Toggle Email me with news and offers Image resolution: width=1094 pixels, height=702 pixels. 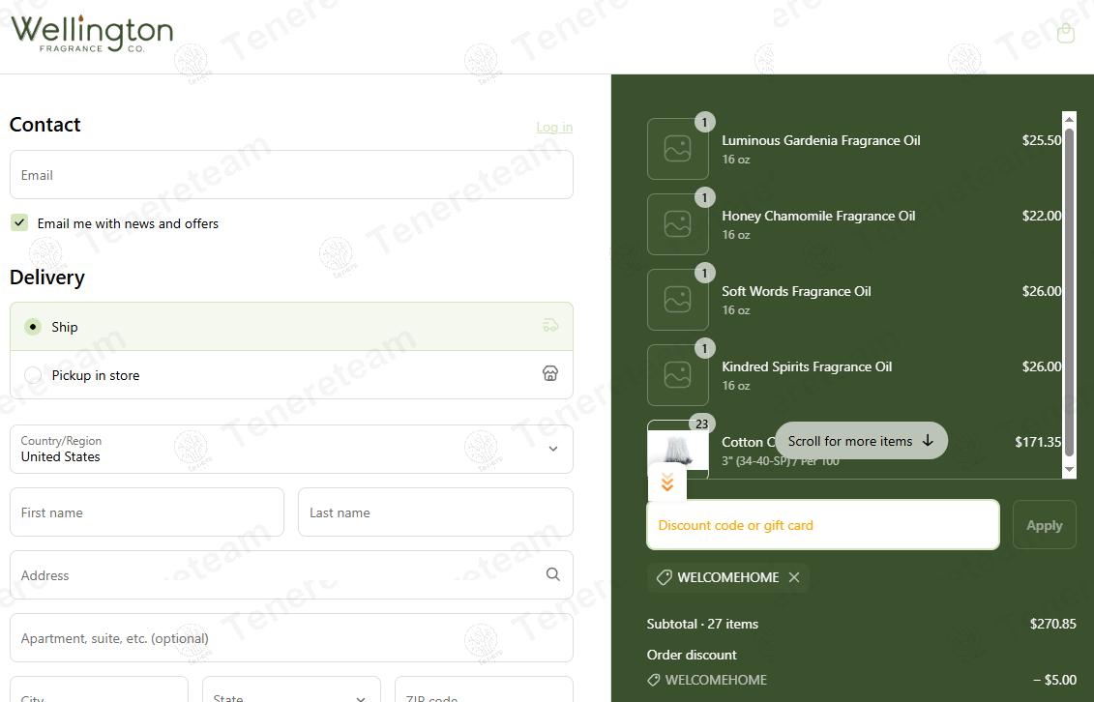pos(18,223)
